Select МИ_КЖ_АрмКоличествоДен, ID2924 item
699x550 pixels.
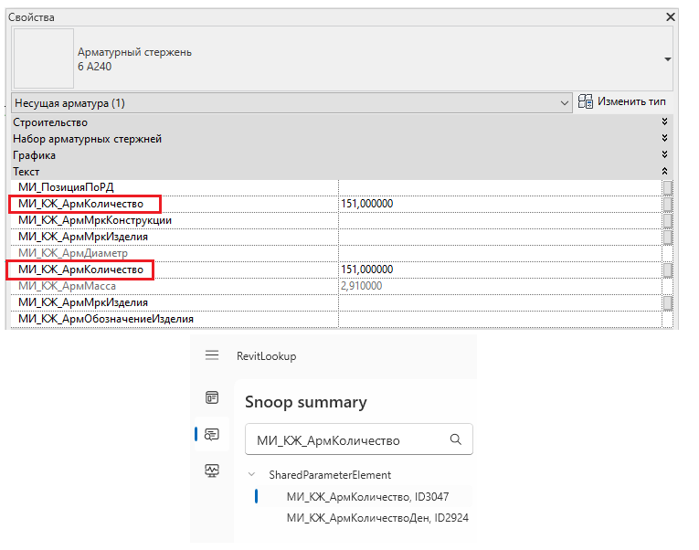pyautogui.click(x=377, y=518)
